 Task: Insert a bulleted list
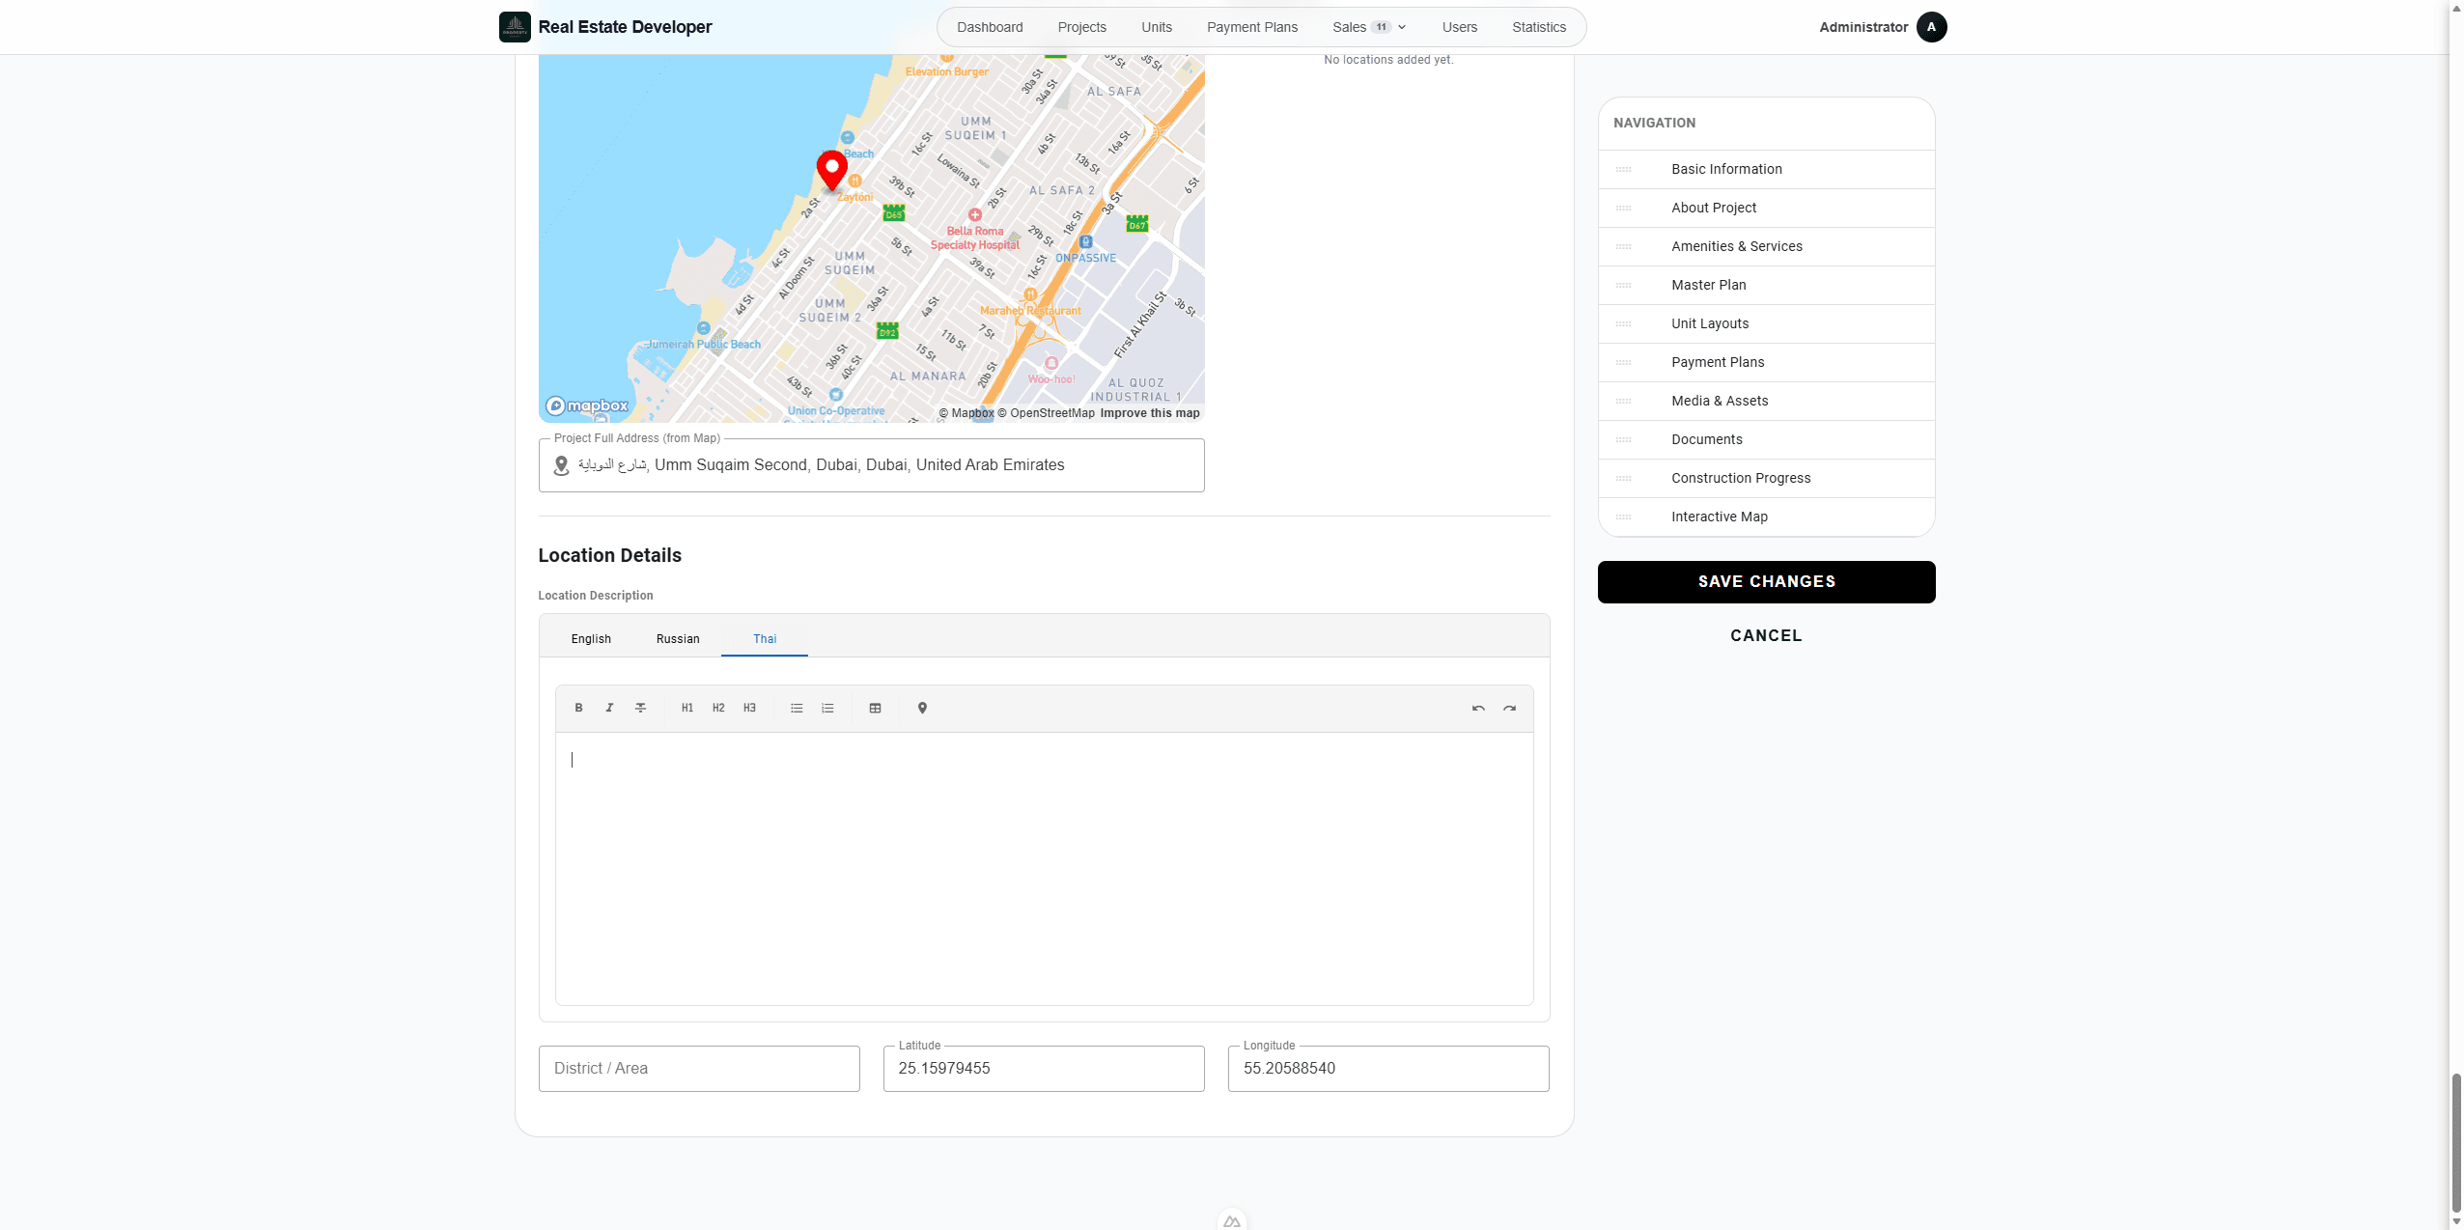(797, 708)
